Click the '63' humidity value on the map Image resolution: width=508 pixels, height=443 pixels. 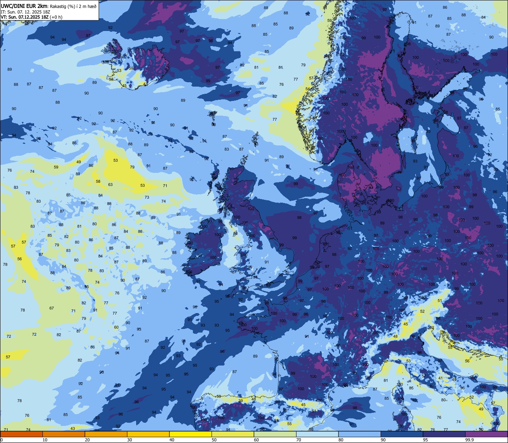click(x=110, y=185)
